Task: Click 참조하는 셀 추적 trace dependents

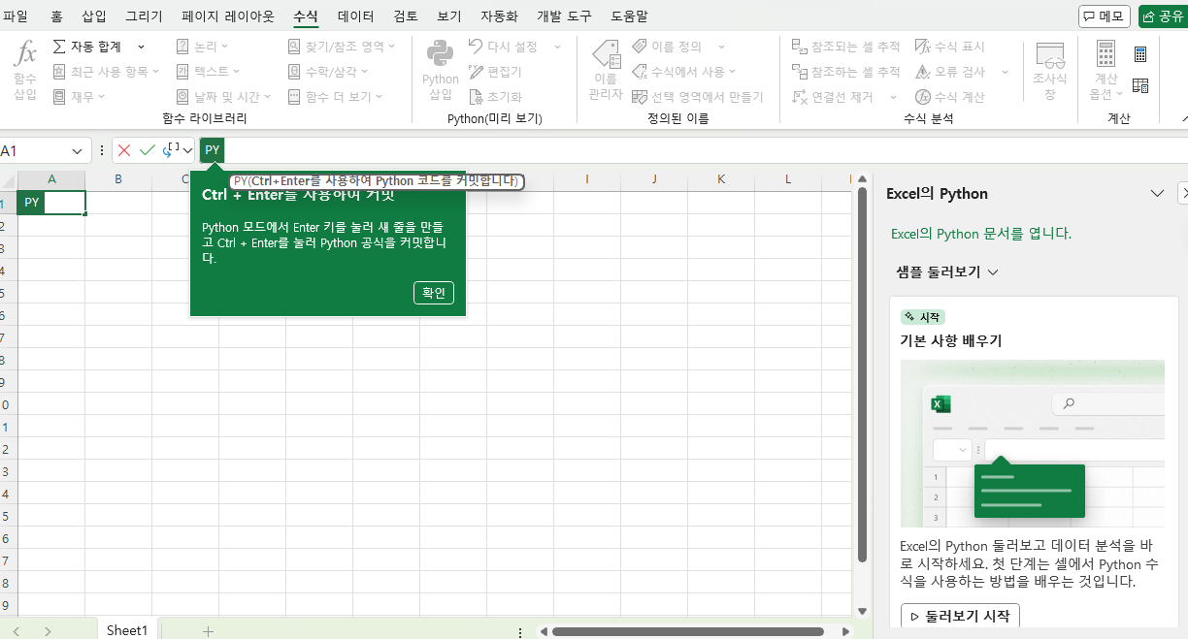Action: point(846,72)
